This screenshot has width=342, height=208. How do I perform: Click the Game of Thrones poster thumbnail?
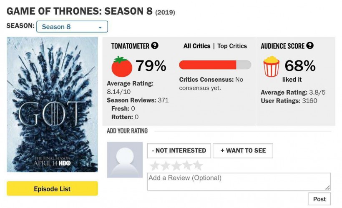53,105
